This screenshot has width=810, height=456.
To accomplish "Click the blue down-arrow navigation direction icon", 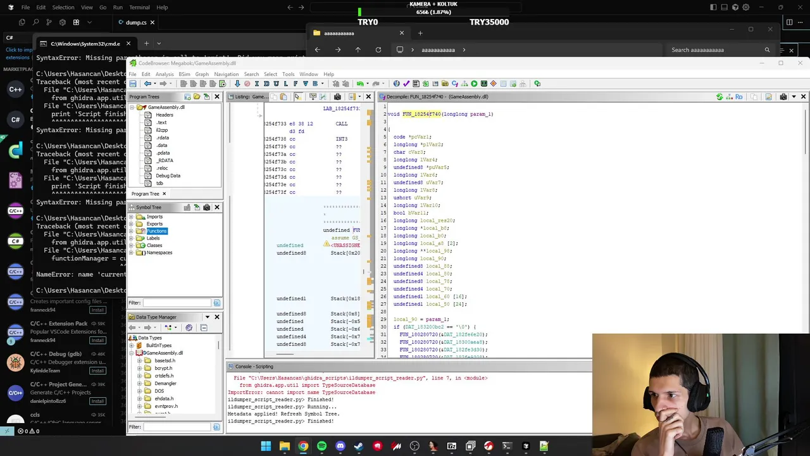I will 237,84.
